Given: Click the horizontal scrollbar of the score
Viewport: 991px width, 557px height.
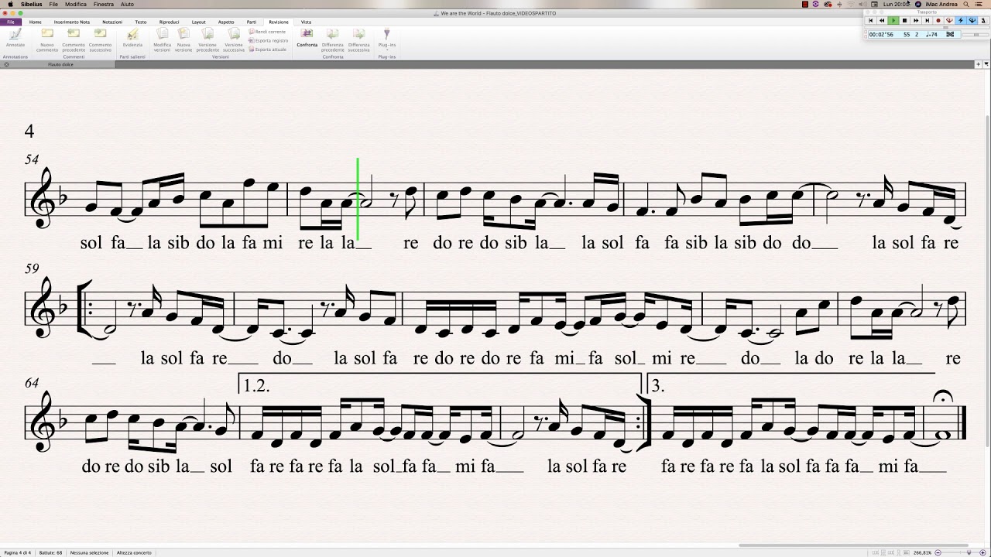Looking at the screenshot, I should click(x=854, y=545).
